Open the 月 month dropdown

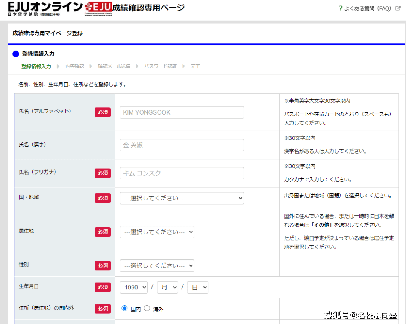pos(167,287)
